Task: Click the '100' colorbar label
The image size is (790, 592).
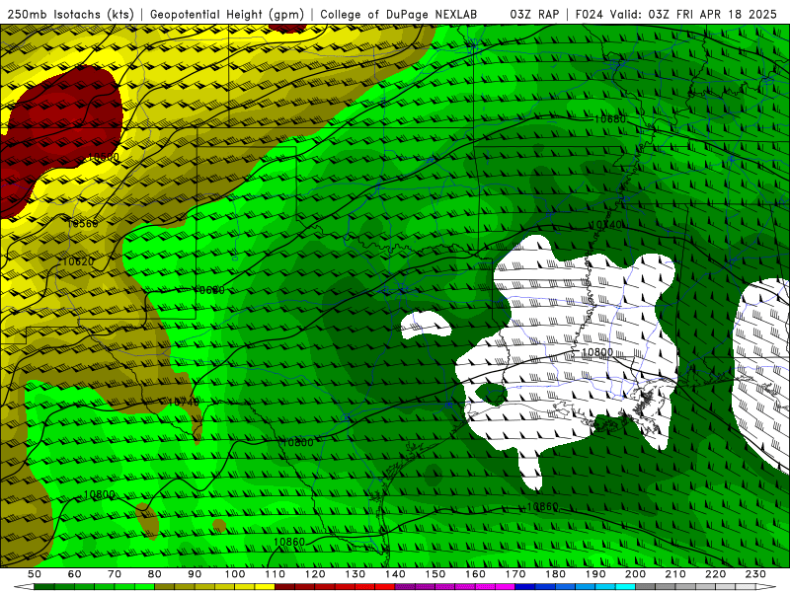Action: (x=235, y=574)
